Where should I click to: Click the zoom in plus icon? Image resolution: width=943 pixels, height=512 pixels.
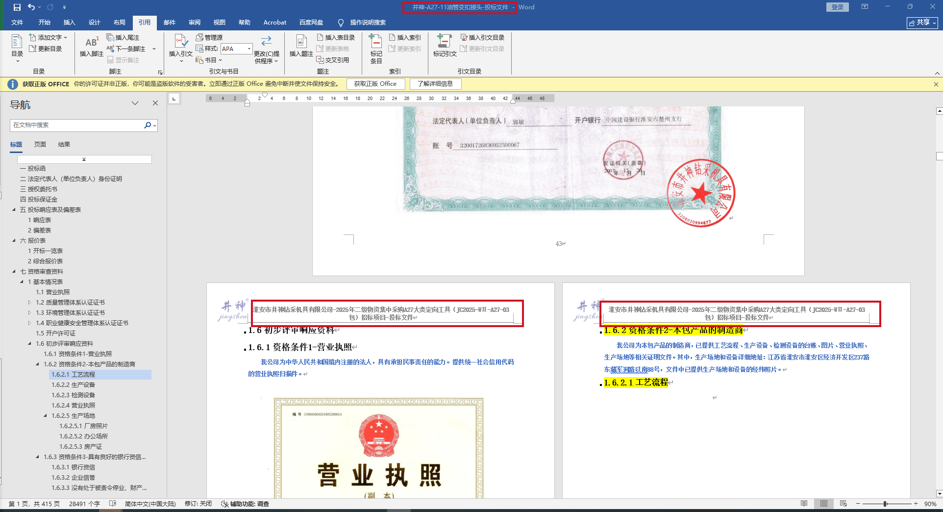point(916,504)
